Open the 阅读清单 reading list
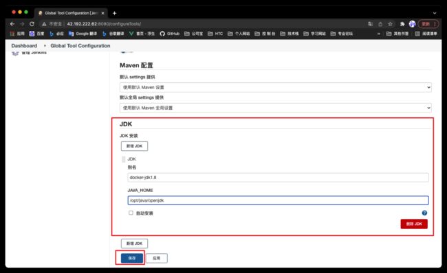Image resolution: width=447 pixels, height=273 pixels. 426,34
